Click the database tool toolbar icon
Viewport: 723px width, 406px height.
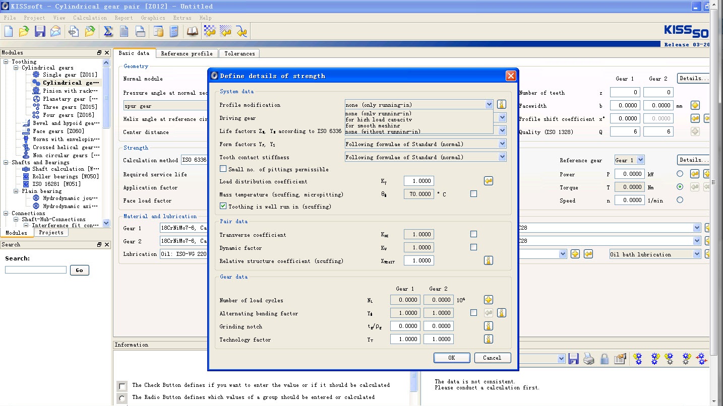[x=159, y=31]
